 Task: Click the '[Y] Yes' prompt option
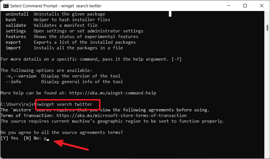click(9, 138)
